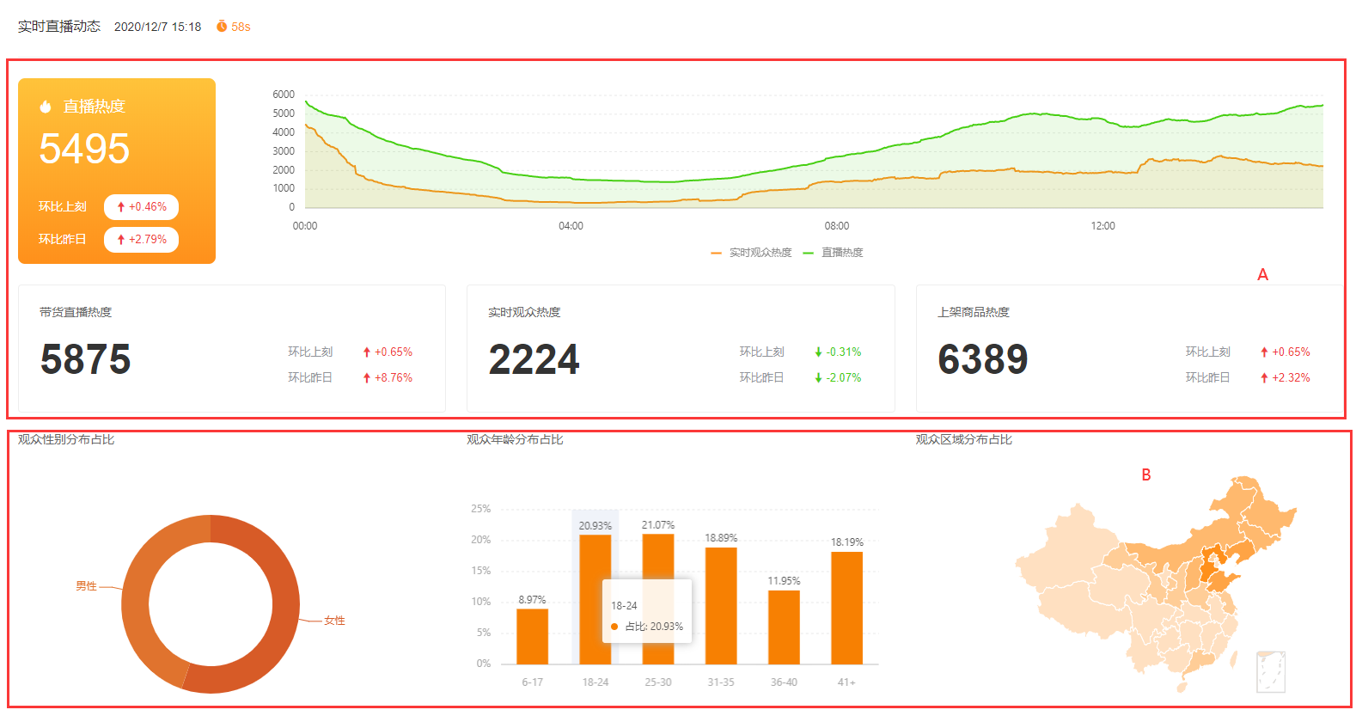Click the 观众年龄分布占比 heading
This screenshot has height=716, width=1362.
coord(515,439)
